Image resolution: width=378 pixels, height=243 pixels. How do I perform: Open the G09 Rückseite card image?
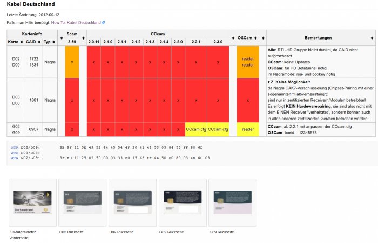[232, 202]
